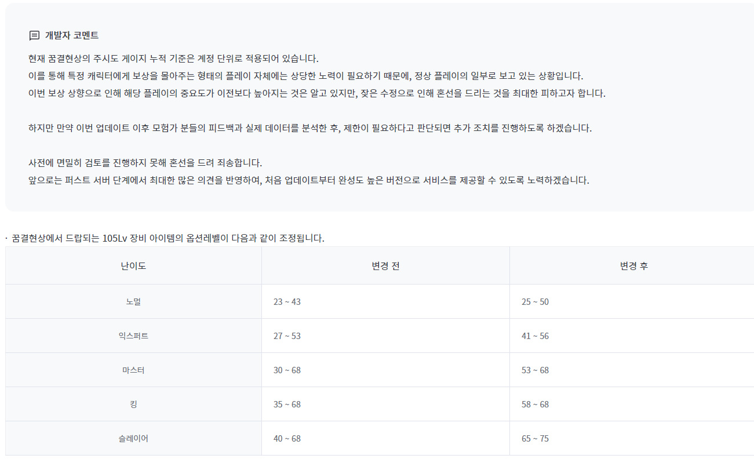This screenshot has height=459, width=754.
Task: Click the 개발자 코멘트 heading text
Action: point(72,35)
